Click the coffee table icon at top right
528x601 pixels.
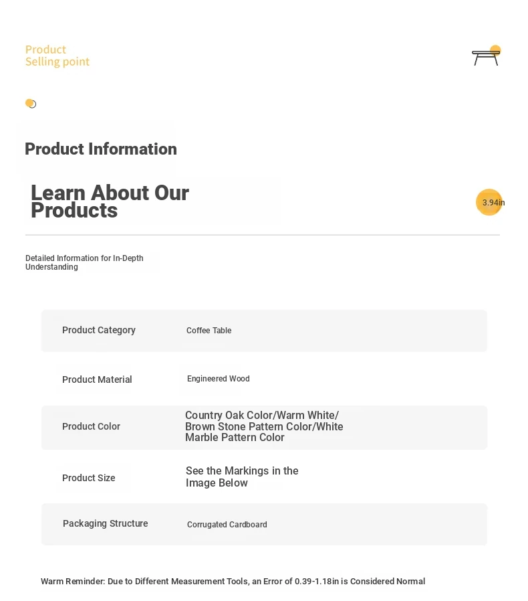[x=486, y=56]
